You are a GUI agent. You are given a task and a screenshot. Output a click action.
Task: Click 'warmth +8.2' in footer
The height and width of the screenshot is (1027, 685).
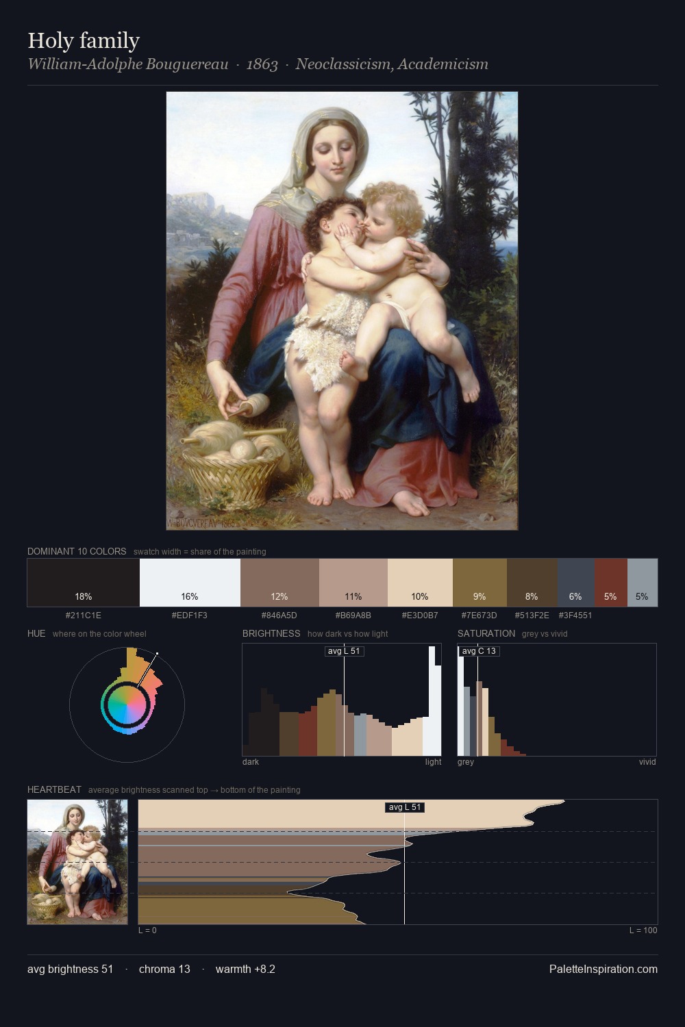245,969
